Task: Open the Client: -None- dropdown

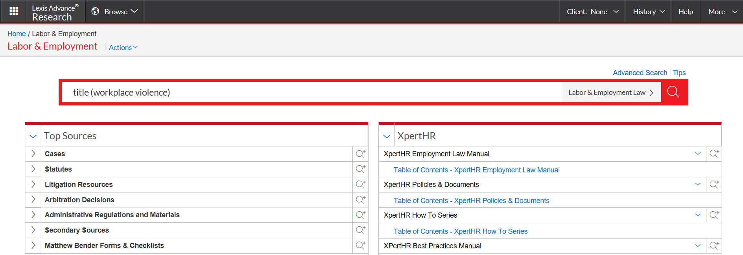Action: pyautogui.click(x=592, y=12)
